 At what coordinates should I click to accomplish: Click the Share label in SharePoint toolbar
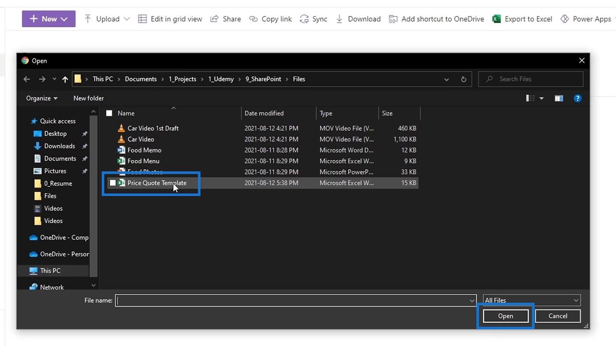click(x=232, y=19)
